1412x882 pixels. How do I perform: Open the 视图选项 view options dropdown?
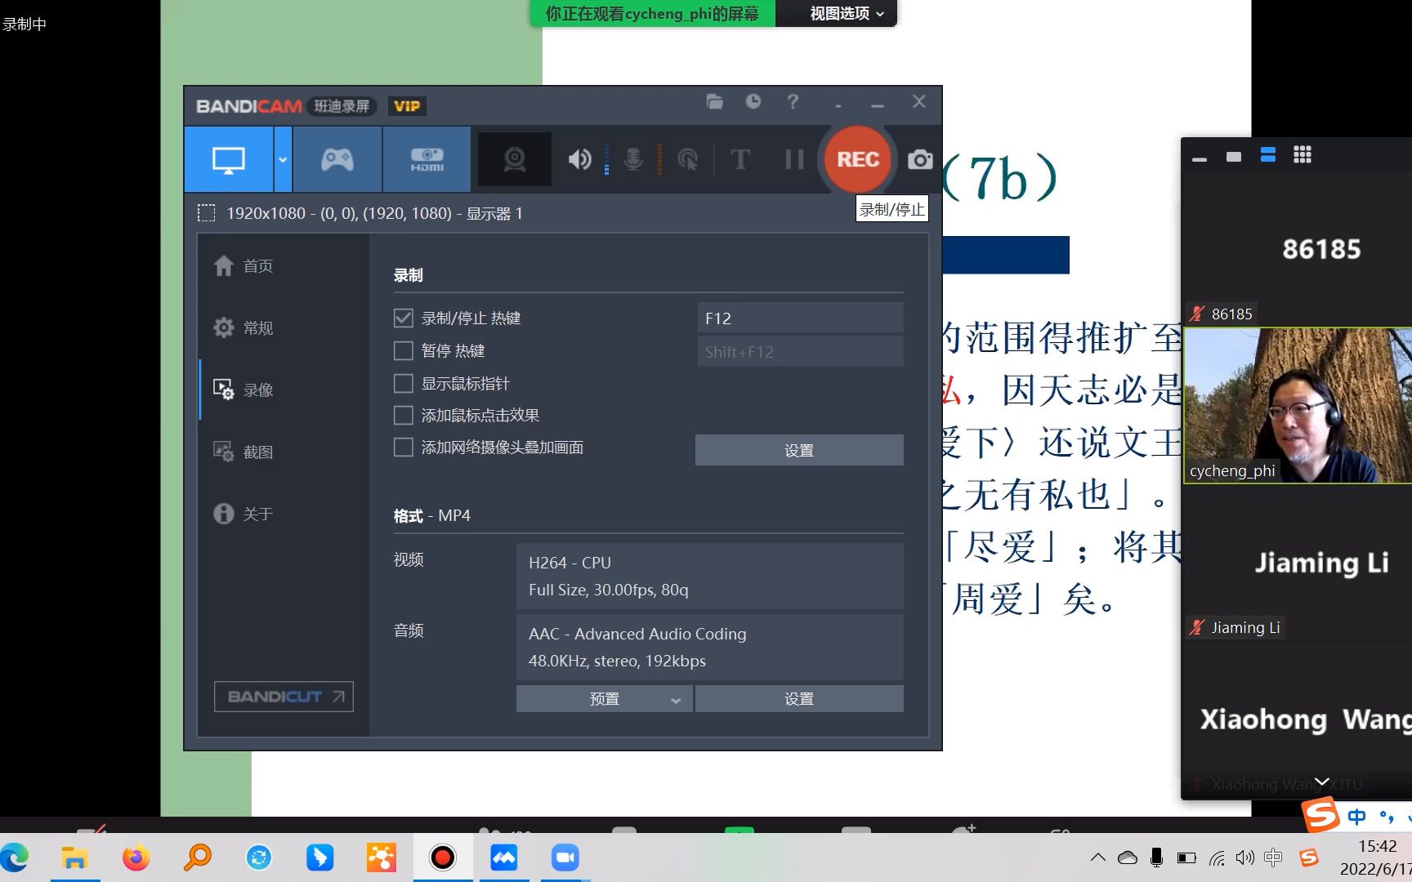(x=847, y=13)
